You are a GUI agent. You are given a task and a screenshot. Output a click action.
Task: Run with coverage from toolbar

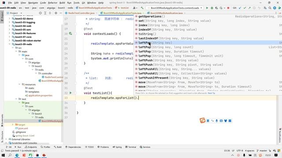tap(216, 8)
